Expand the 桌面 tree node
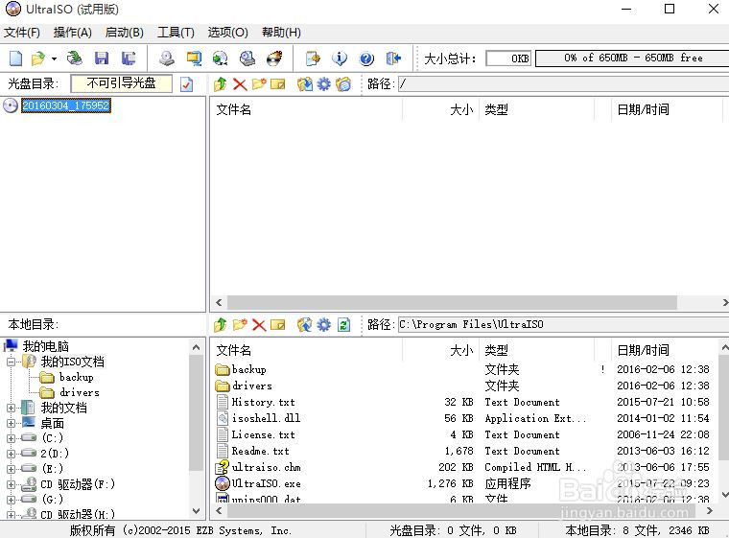The height and width of the screenshot is (538, 729). (11, 423)
